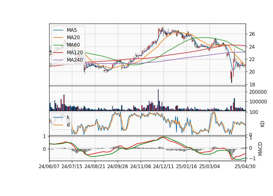
Task: Click the KD axis value 100
Action: (x=254, y=112)
